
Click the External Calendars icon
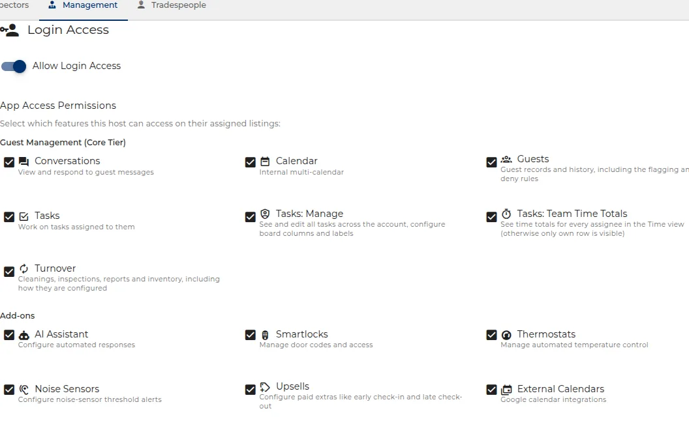click(506, 390)
